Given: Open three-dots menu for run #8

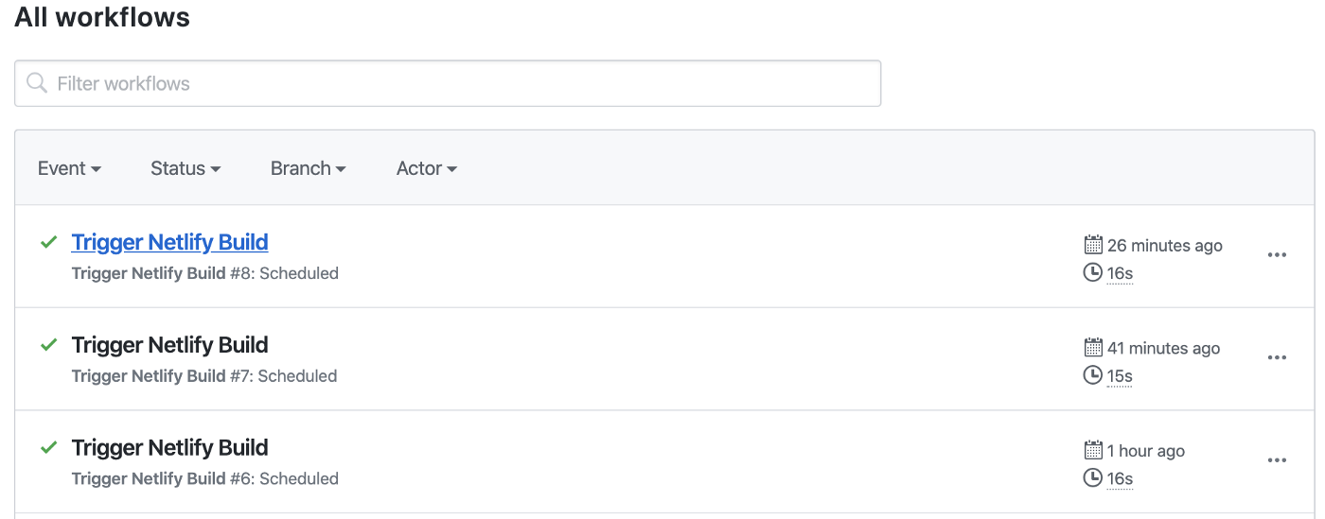Looking at the screenshot, I should (1277, 255).
